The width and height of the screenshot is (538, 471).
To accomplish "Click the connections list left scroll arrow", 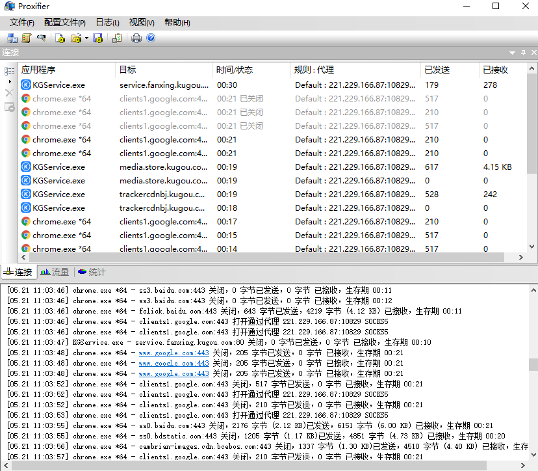I will (23, 258).
